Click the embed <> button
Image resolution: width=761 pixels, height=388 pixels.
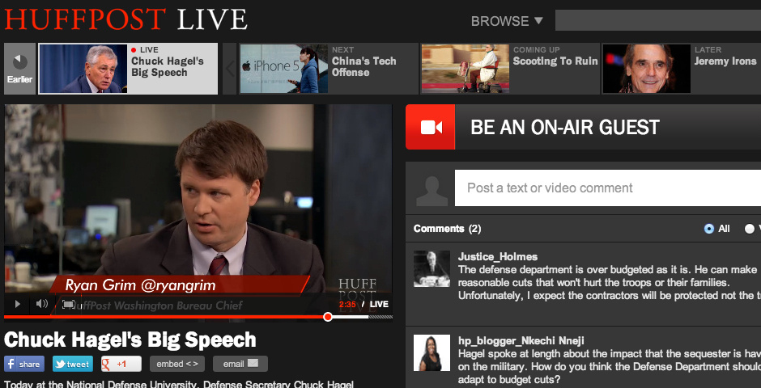coord(177,364)
